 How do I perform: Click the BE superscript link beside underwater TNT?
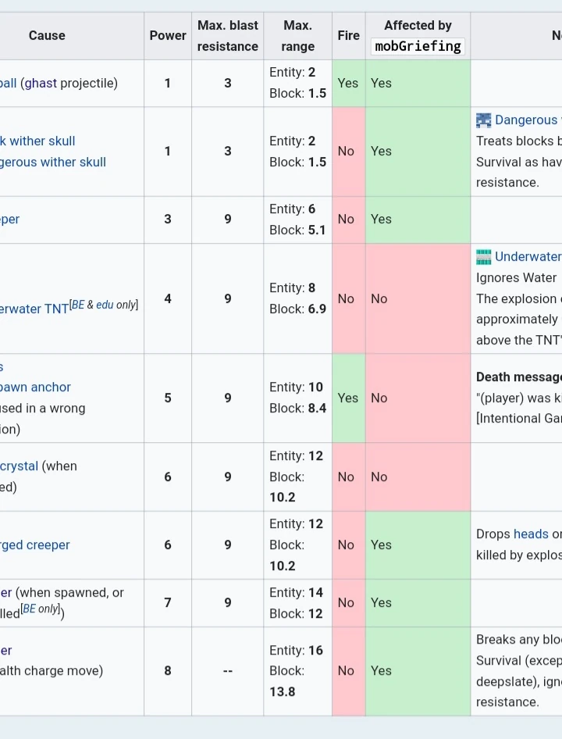click(77, 305)
